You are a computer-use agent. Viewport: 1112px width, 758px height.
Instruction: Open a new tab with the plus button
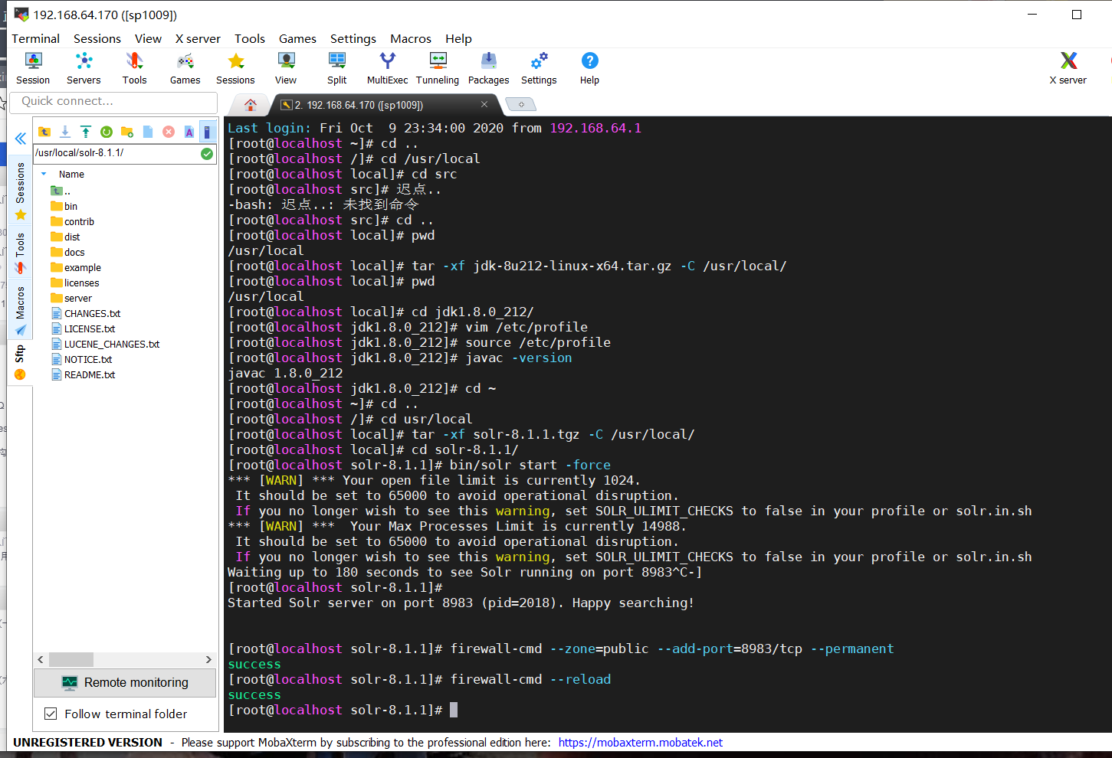tap(521, 104)
